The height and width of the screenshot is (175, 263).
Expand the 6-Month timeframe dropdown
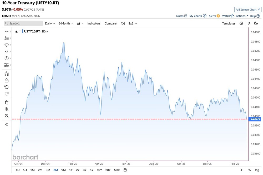pos(65,23)
